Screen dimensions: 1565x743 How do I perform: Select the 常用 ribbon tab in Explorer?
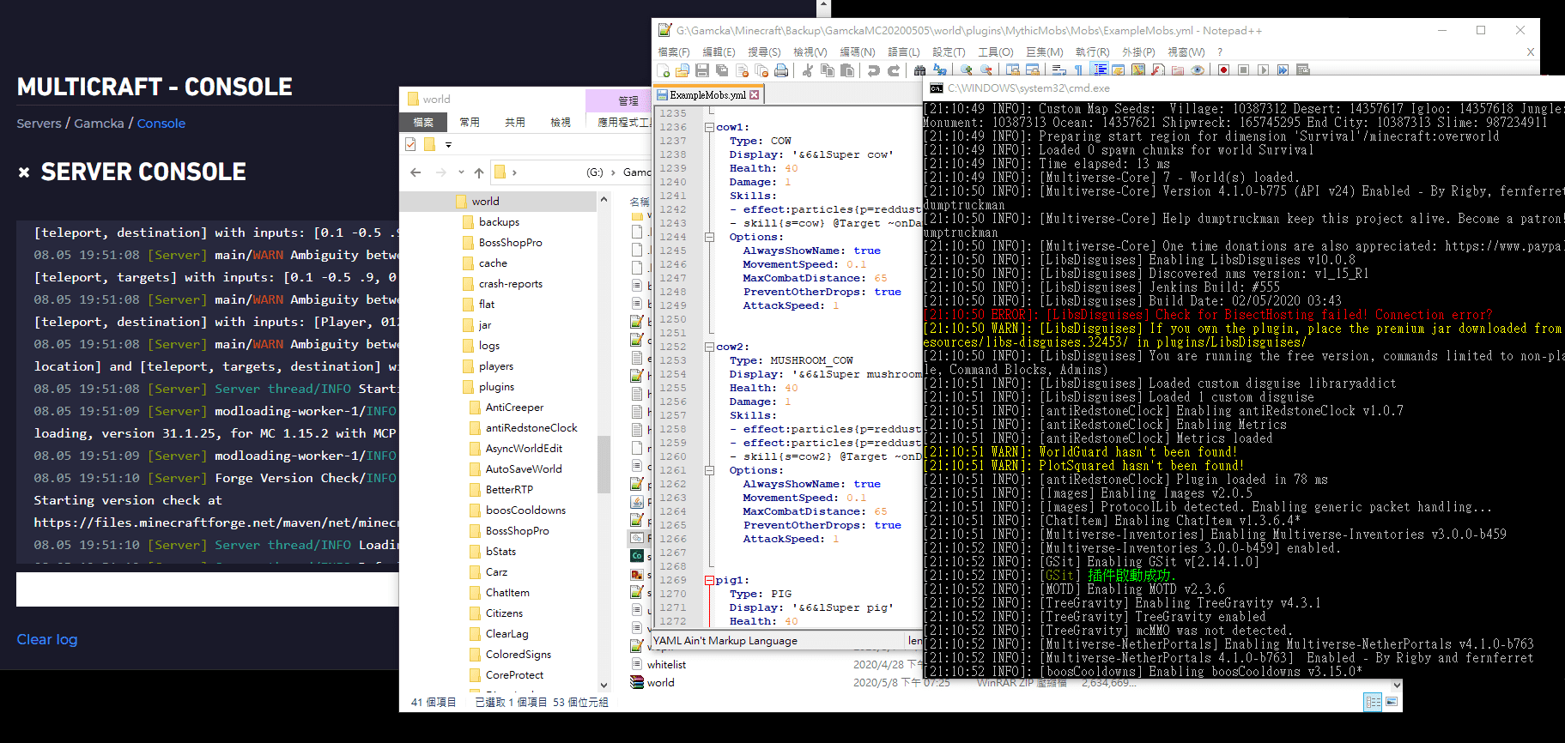pyautogui.click(x=470, y=123)
